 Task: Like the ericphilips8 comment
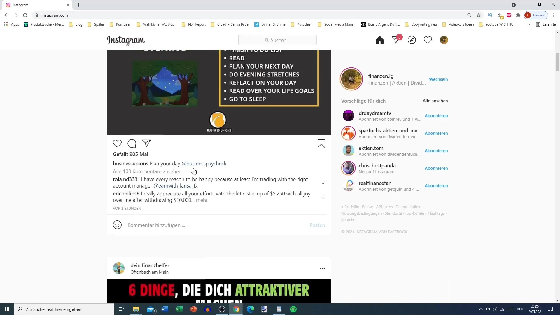tap(323, 197)
